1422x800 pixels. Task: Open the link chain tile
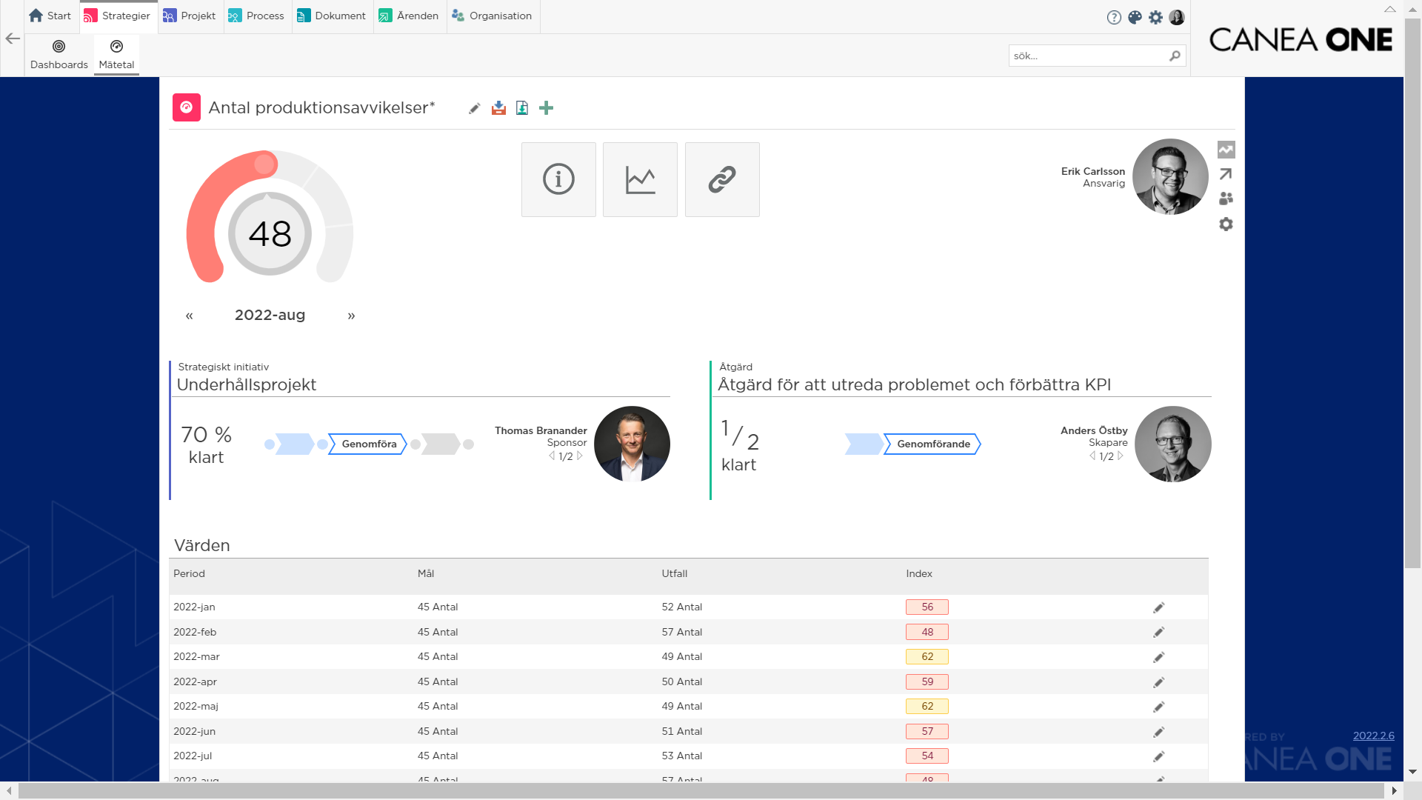click(722, 179)
